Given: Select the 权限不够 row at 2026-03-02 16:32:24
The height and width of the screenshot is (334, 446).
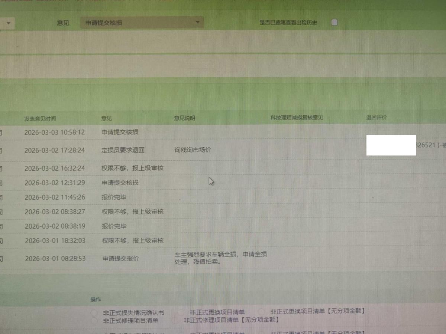Looking at the screenshot, I should coord(132,168).
